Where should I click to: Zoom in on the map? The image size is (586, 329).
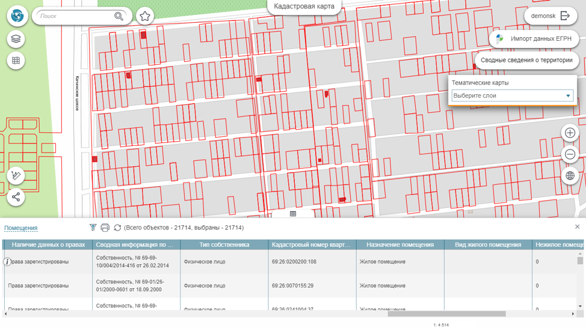tap(570, 133)
